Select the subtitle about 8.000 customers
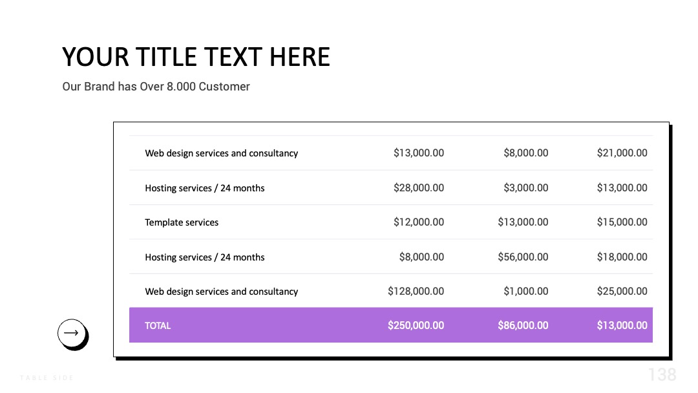This screenshot has height=393, width=698. click(x=156, y=87)
